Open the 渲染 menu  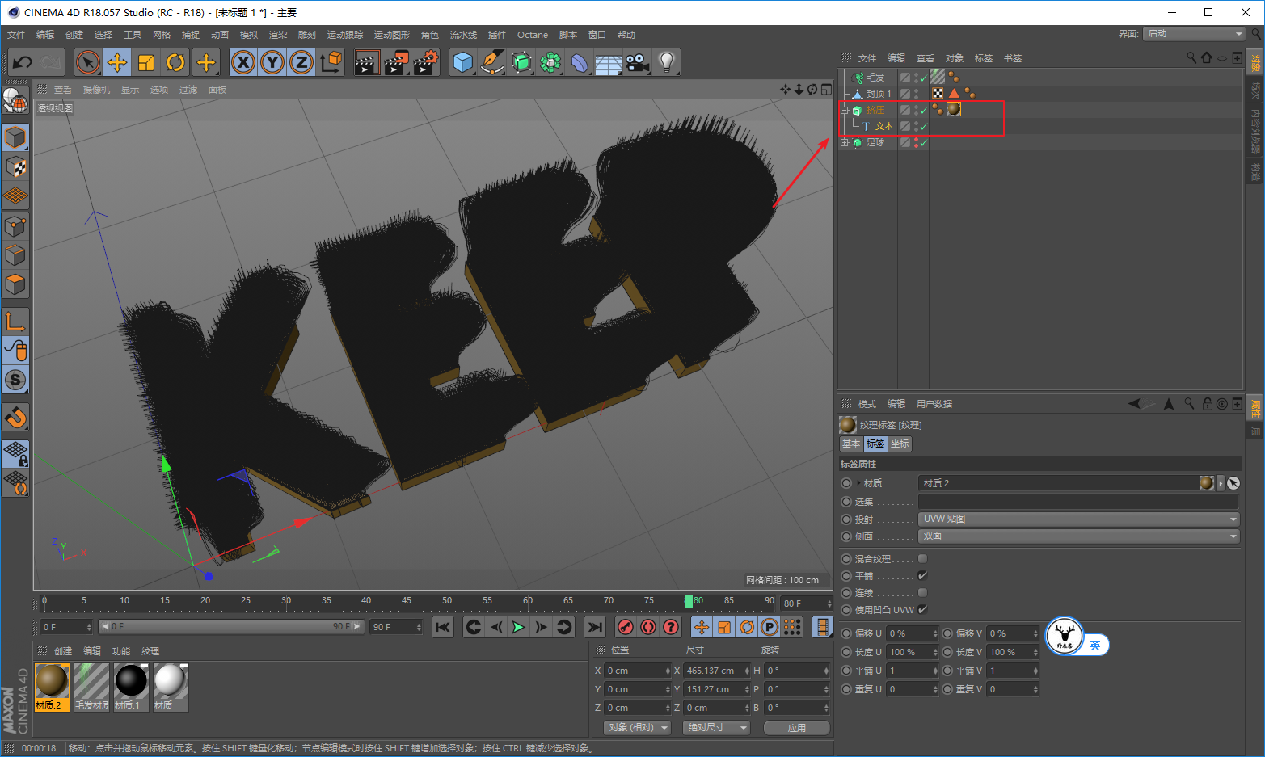[x=278, y=35]
